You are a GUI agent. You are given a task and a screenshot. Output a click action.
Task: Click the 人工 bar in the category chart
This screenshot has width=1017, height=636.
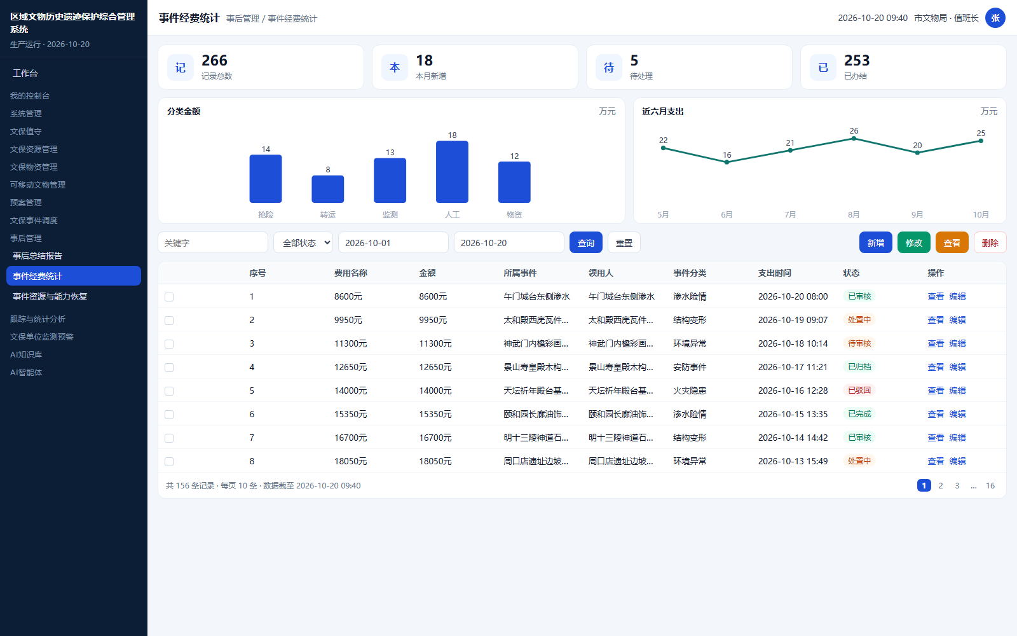(x=452, y=172)
